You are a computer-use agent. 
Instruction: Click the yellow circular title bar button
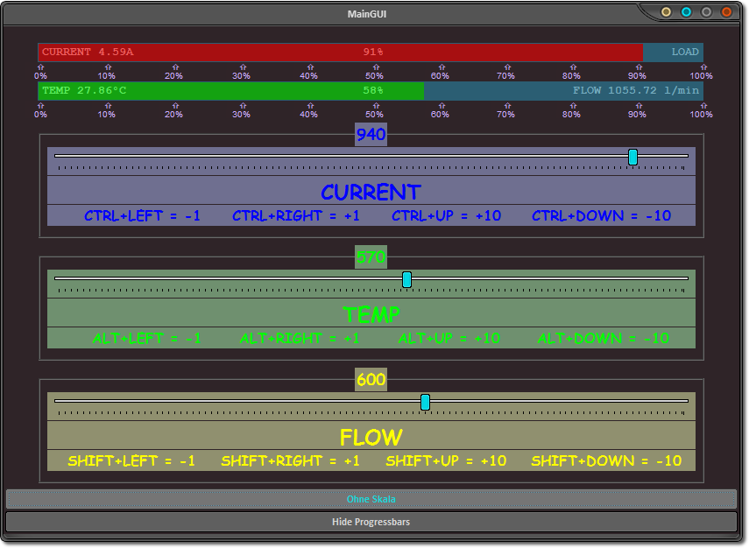pos(667,12)
